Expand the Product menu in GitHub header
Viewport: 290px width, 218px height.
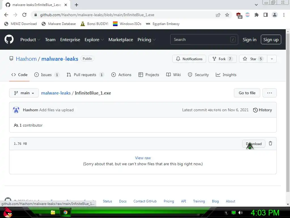(30, 39)
